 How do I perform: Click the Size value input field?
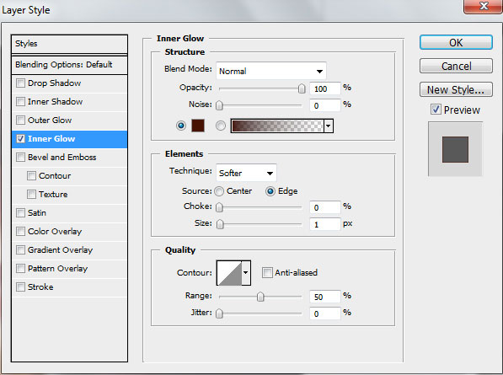(x=324, y=224)
